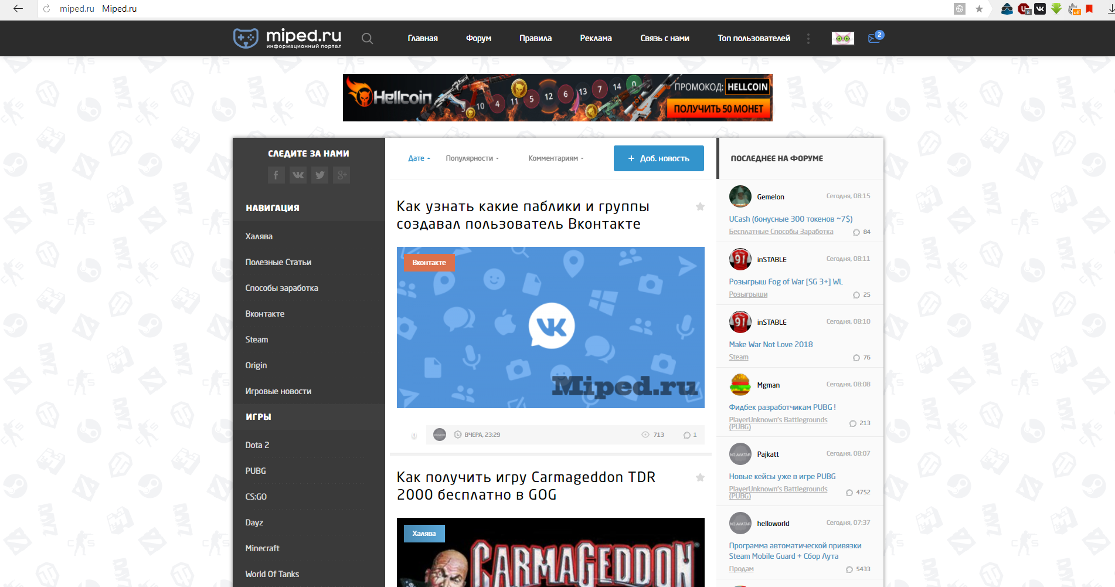This screenshot has width=1115, height=587.
Task: Open Бесплатные Способы Заработка forum section
Action: [781, 232]
